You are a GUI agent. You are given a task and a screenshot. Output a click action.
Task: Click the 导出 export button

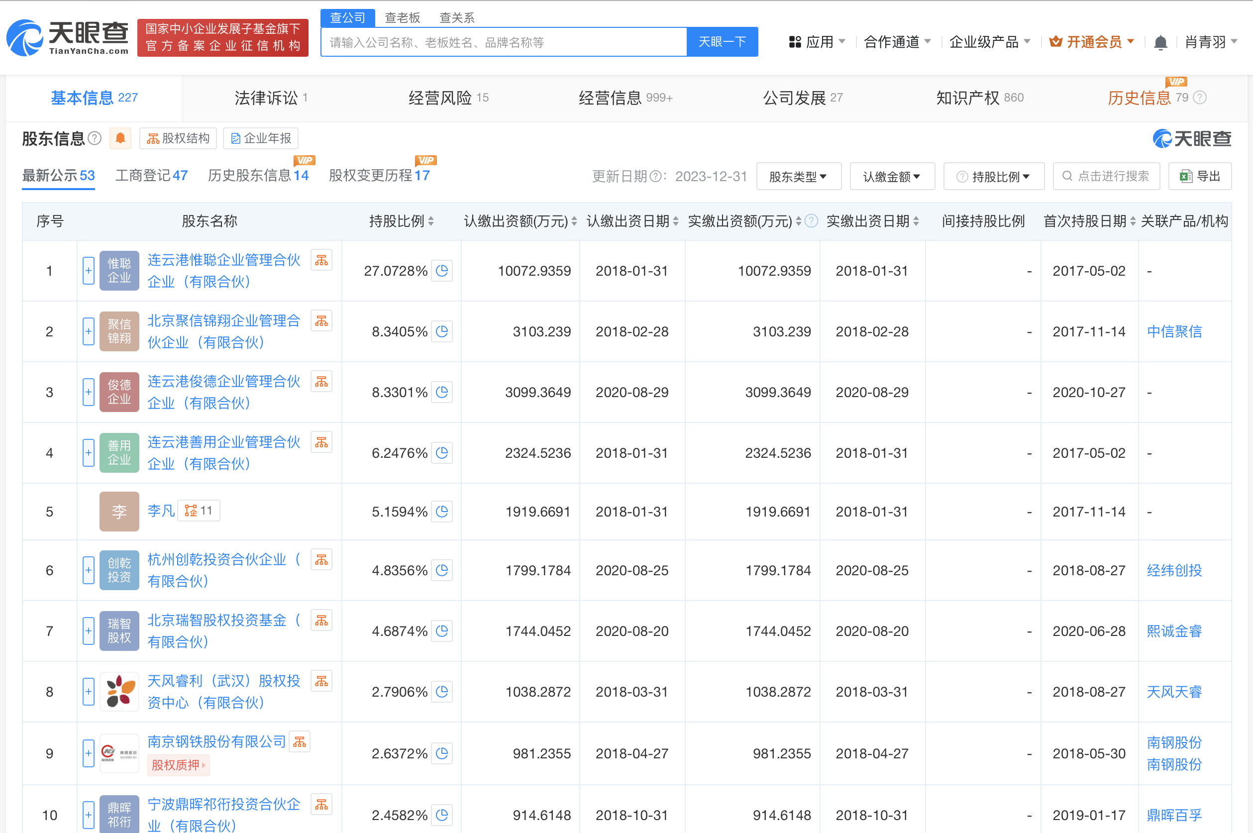pos(1200,176)
